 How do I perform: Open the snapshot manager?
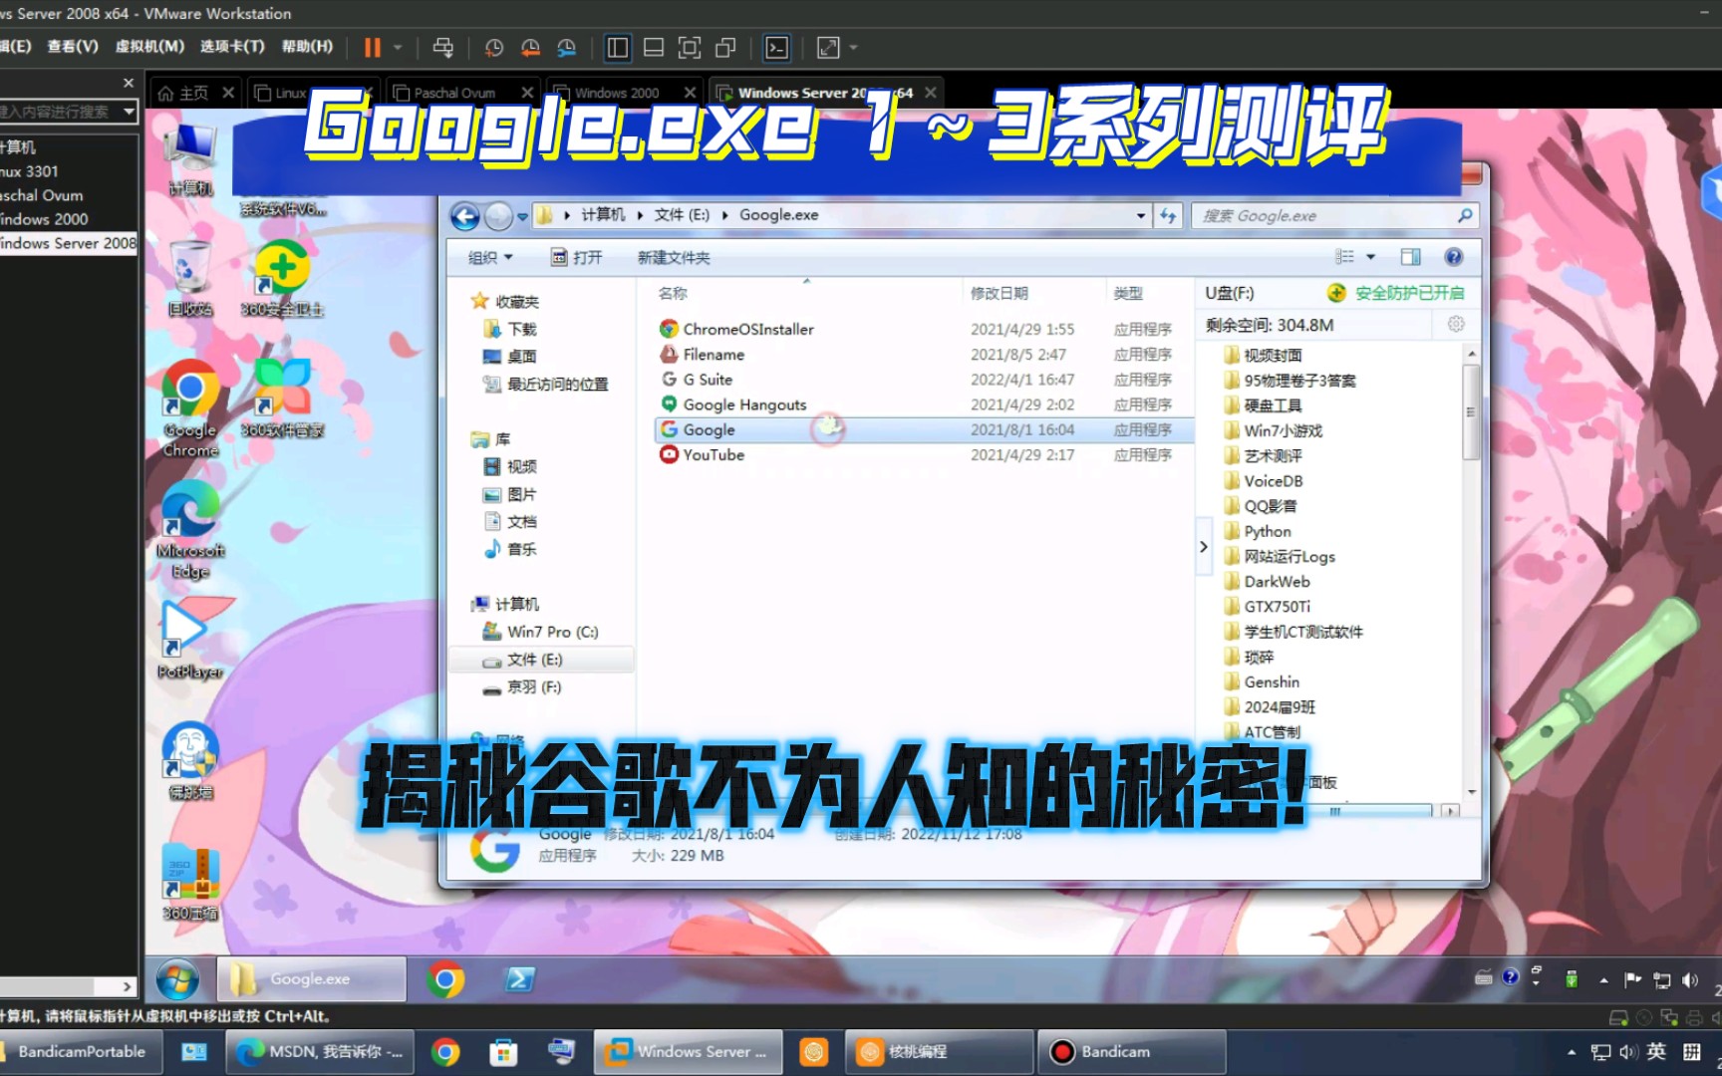click(x=566, y=47)
